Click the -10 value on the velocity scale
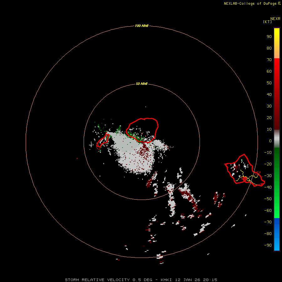 tap(268, 153)
